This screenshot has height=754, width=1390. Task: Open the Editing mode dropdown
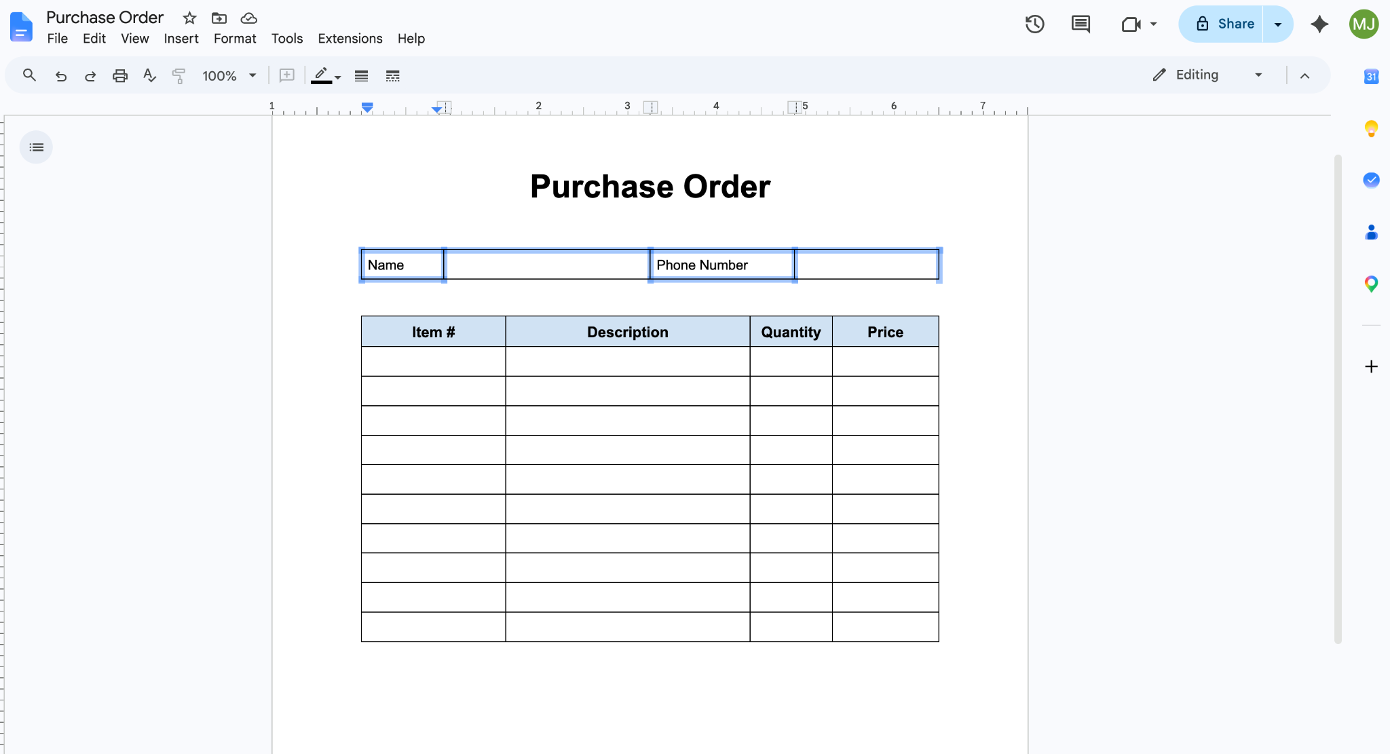(x=1208, y=75)
